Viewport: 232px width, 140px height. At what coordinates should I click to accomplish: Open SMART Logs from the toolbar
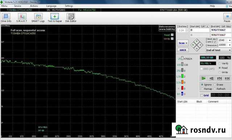pyautogui.click(x=38, y=18)
